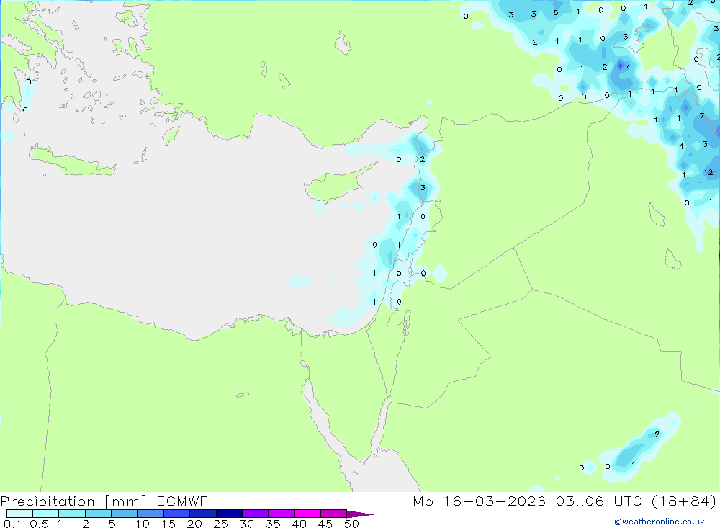This screenshot has width=720, height=528.
Task: Click the "Precipitation [mm]" title text
Action: tap(73, 501)
